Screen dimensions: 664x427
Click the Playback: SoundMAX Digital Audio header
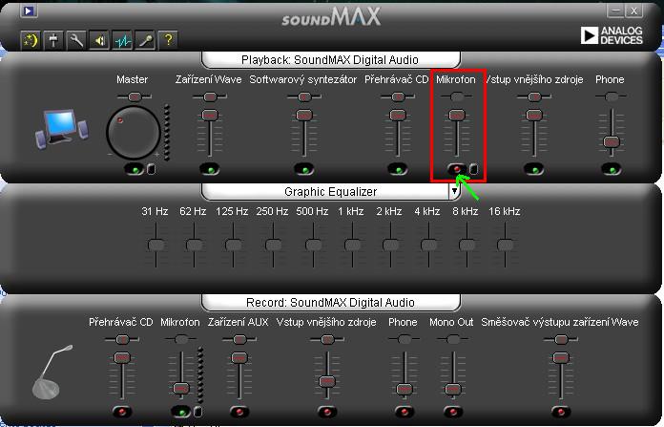click(x=330, y=60)
